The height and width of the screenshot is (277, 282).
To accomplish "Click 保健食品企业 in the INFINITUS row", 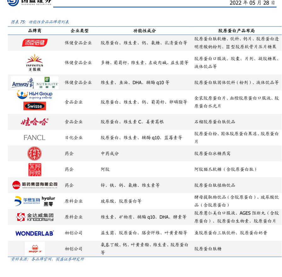I will 78,63.
